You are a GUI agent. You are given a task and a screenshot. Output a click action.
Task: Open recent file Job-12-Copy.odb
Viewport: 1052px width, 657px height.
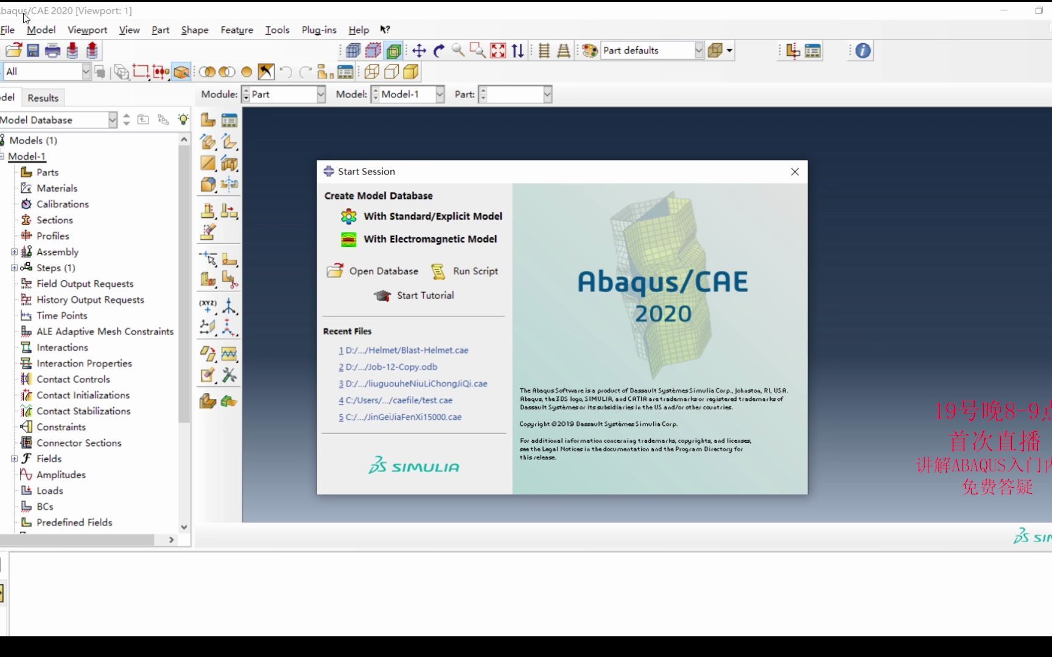tap(388, 367)
